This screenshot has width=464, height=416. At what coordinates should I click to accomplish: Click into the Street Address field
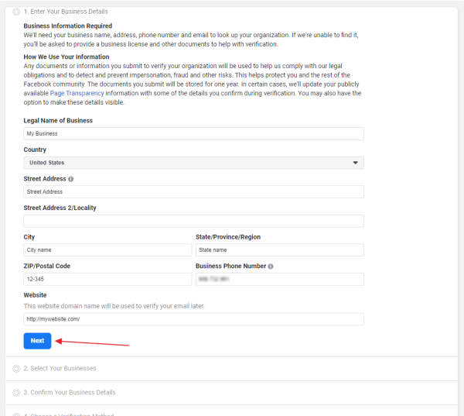click(193, 192)
